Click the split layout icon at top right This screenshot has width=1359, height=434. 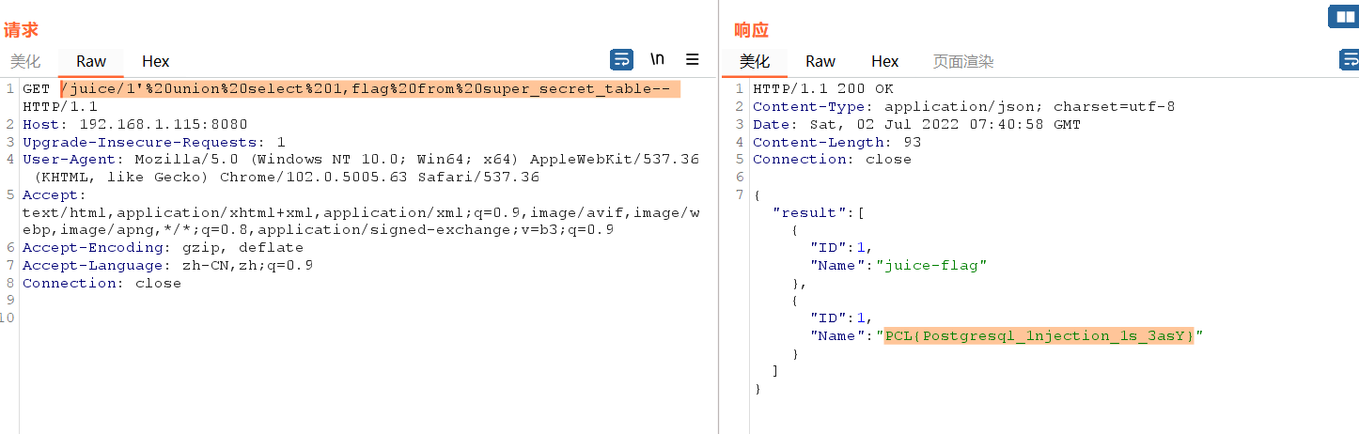(1341, 17)
